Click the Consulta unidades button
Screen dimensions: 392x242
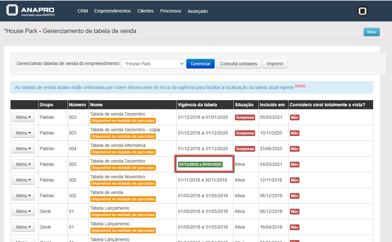click(238, 64)
